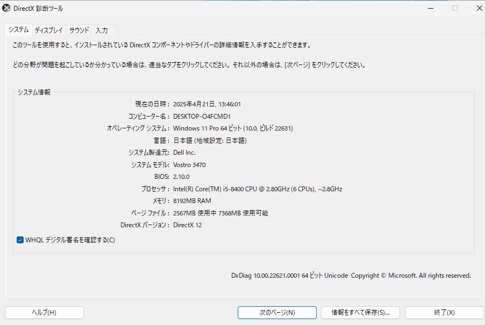The height and width of the screenshot is (325, 485).
Task: Click the DirectX 12 version value
Action: (188, 225)
